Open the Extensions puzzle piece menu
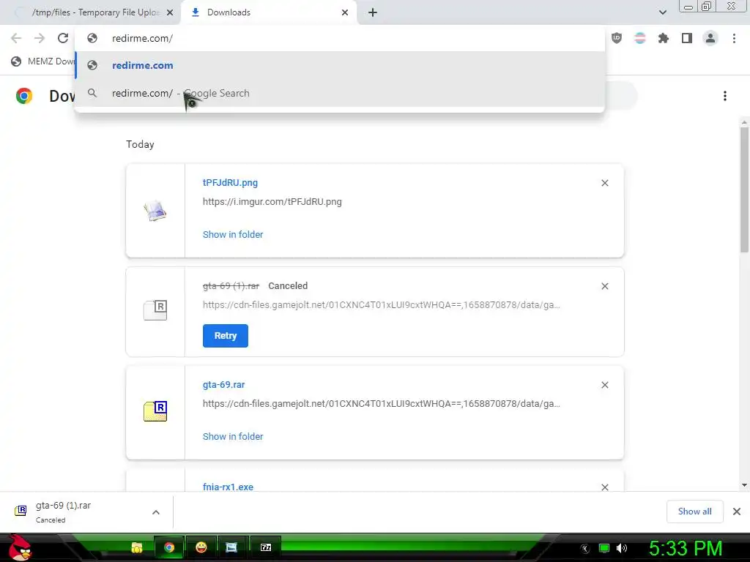 (664, 38)
